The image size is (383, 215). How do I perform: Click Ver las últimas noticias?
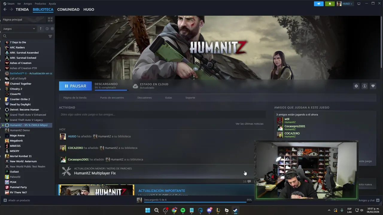click(x=250, y=124)
